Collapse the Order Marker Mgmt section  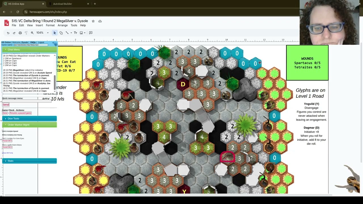pos(29,125)
